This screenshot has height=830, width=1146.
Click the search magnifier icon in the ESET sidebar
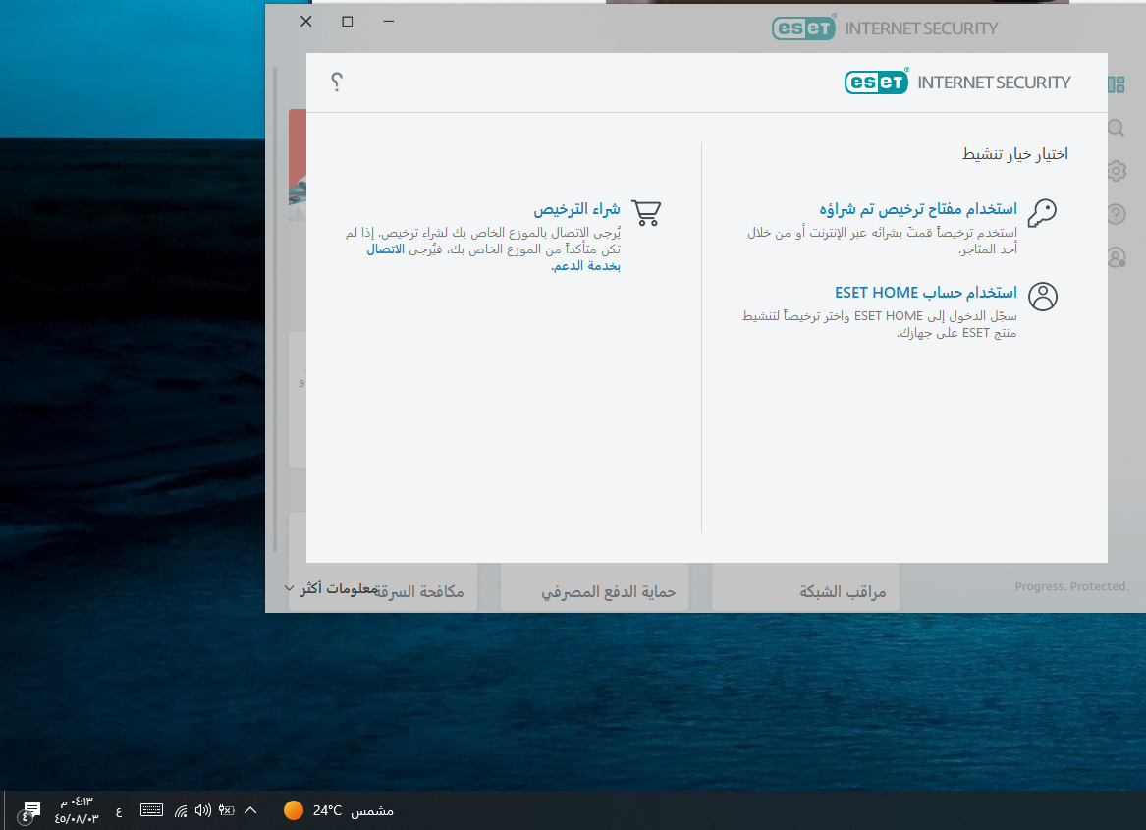point(1116,128)
